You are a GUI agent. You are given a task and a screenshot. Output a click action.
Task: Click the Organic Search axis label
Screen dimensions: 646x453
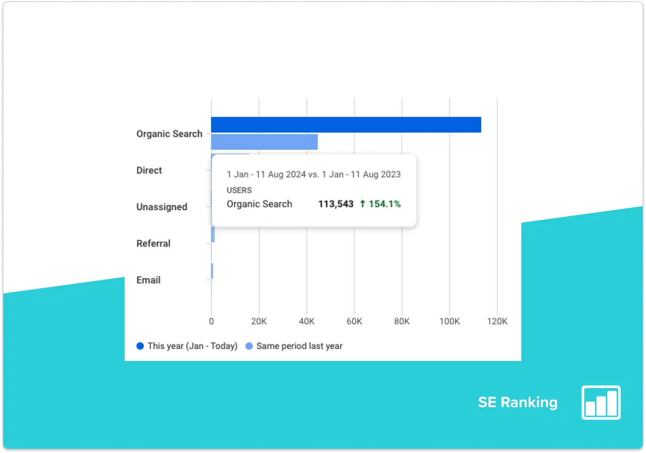169,134
